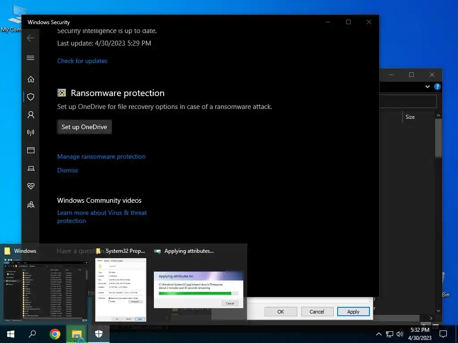Open volume tray icon
Viewport: 458px width, 343px height.
[400, 334]
